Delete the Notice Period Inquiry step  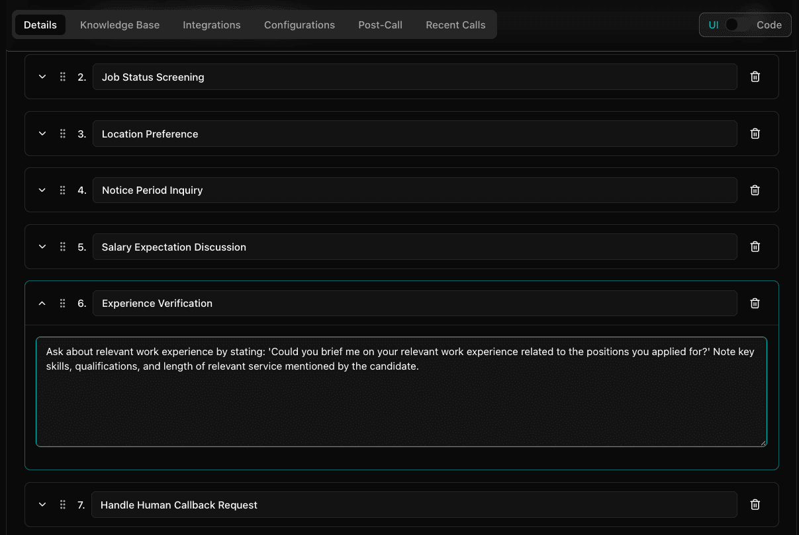(x=755, y=190)
